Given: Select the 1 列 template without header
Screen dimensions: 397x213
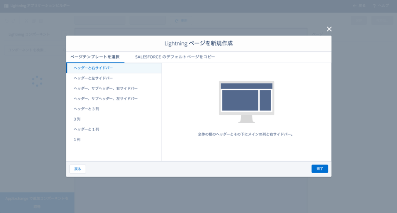Looking at the screenshot, I should [114, 140].
